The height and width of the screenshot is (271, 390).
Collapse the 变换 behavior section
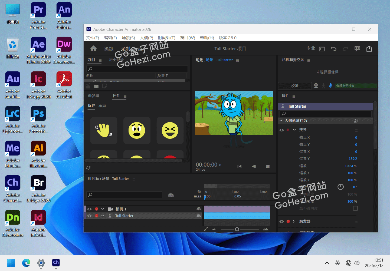(x=294, y=130)
